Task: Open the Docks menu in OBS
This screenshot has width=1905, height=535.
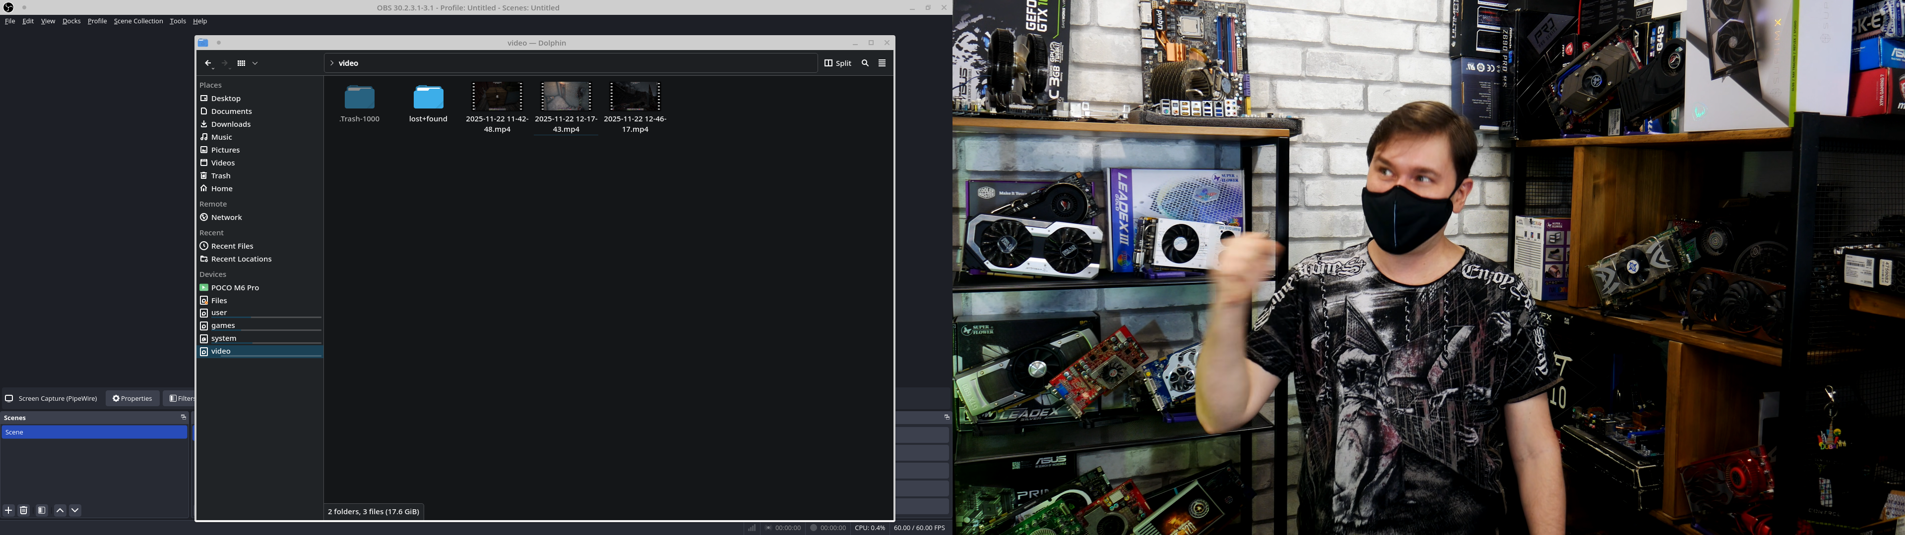Action: (72, 21)
